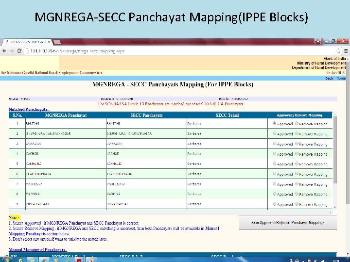Click BELTAHI in the SECC Panchayats column
Screen dimensions: 350x262
pyautogui.click(x=113, y=123)
